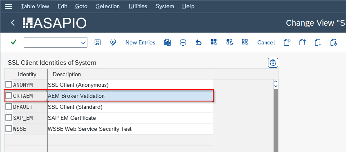Viewport: 346px width, 152px height.
Task: Click the green checkmark Enter icon
Action: click(13, 42)
